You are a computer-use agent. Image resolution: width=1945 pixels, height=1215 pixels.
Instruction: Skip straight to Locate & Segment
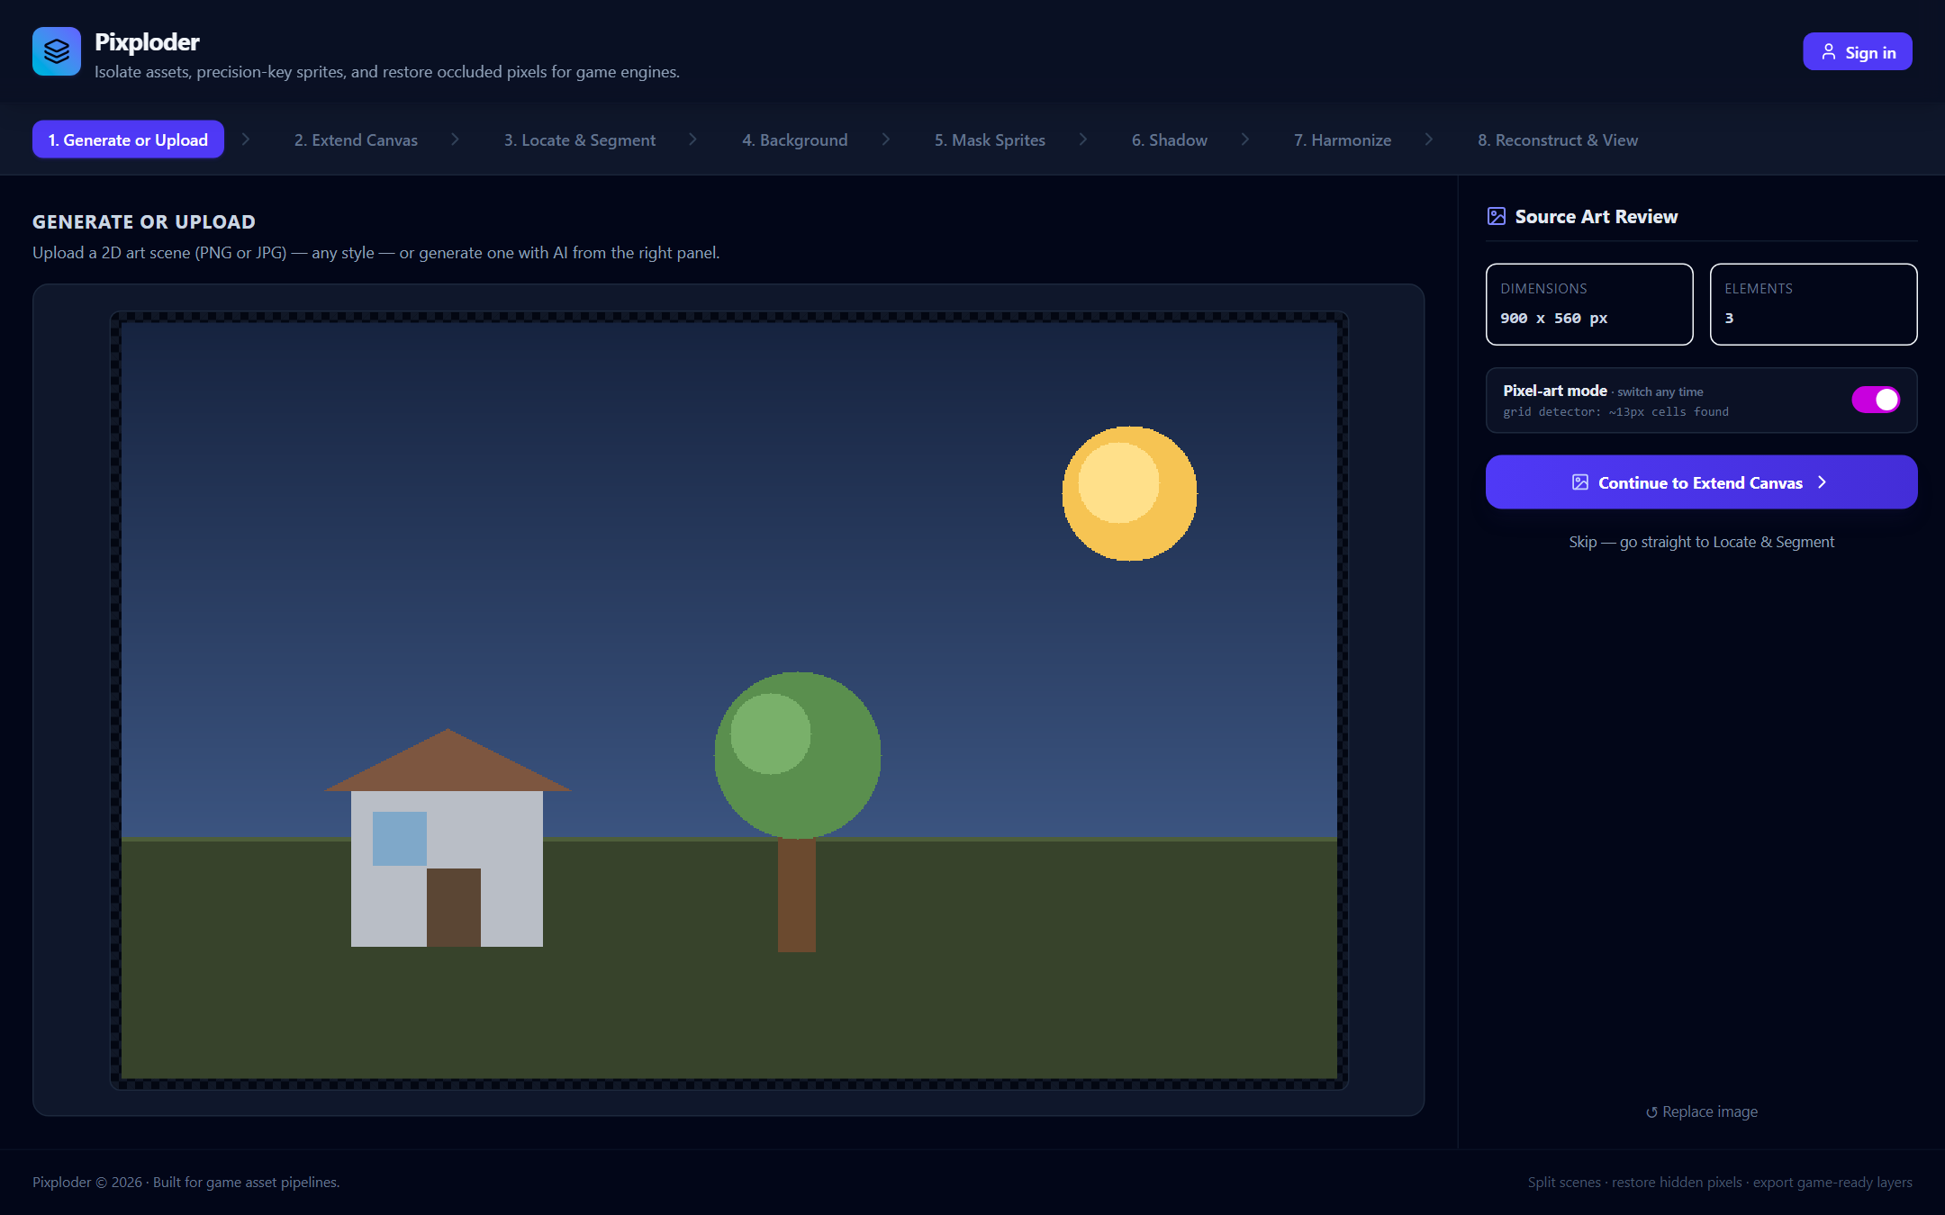click(1701, 542)
